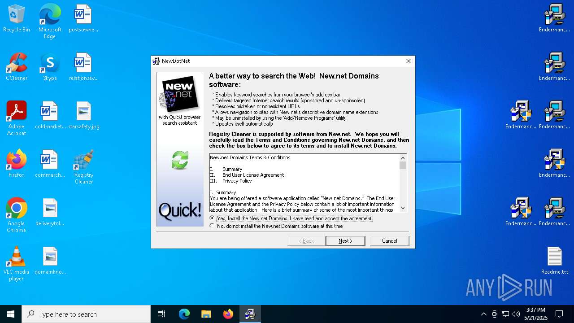Launch Google Chrome from the desktop
This screenshot has height=323, width=574.
coord(17,215)
